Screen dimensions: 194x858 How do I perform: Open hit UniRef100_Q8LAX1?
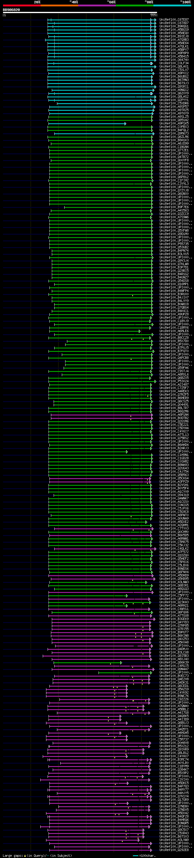(x=174, y=67)
